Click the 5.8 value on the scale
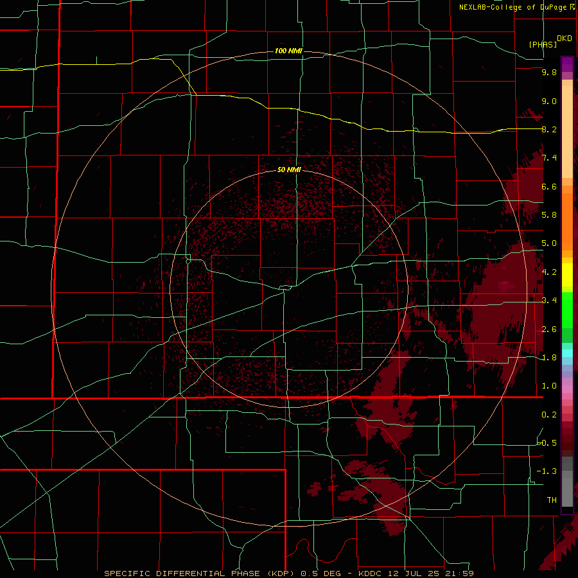Viewport: 578px width, 578px height. click(549, 215)
